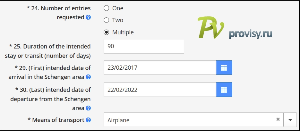
Task: Open help icon for intended departure date
Action: [88, 108]
